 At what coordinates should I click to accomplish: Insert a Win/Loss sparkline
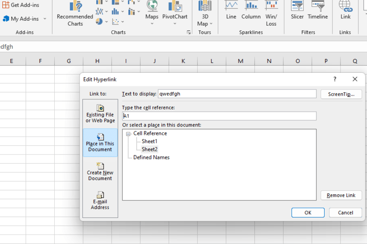pyautogui.click(x=272, y=12)
